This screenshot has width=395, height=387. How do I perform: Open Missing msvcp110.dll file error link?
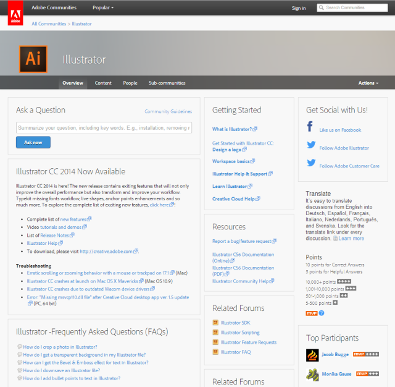pos(108,297)
